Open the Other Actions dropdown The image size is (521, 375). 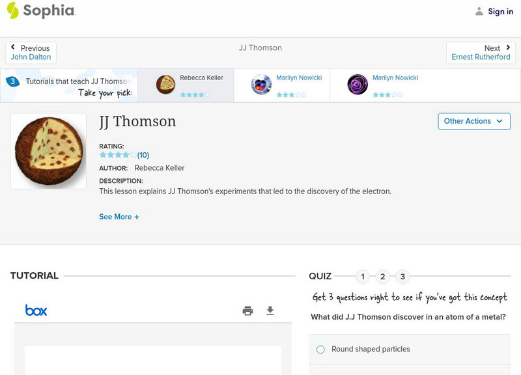(474, 121)
